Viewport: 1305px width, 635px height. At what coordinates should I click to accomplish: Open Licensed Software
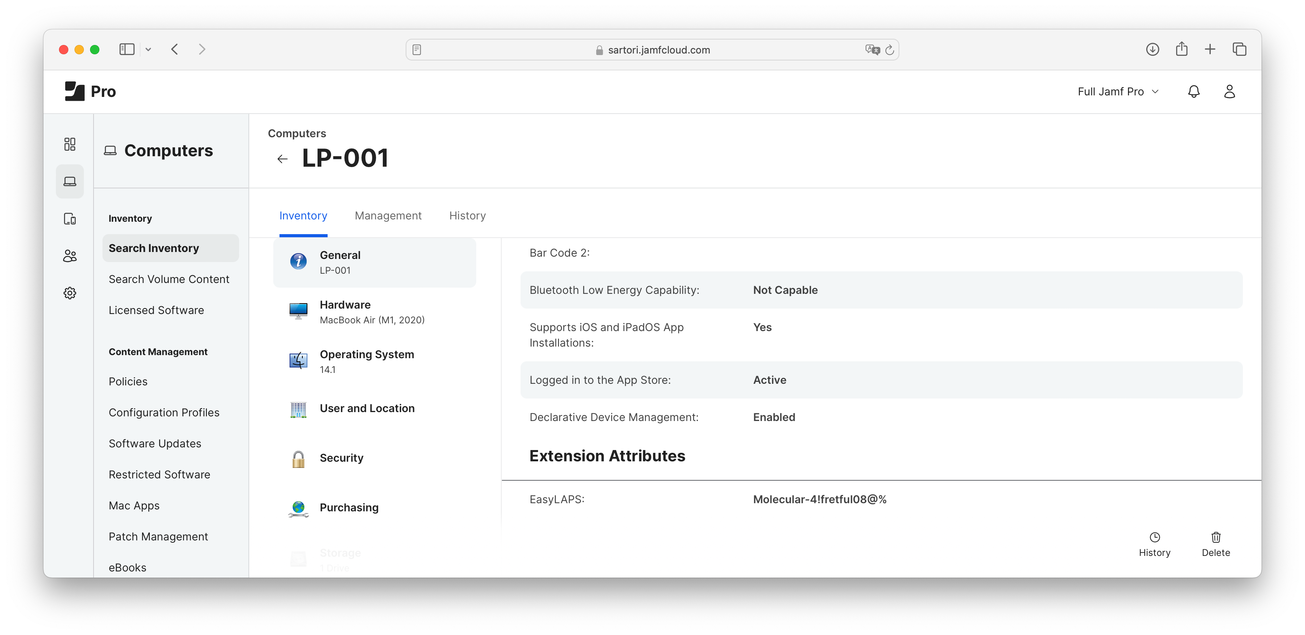point(156,310)
